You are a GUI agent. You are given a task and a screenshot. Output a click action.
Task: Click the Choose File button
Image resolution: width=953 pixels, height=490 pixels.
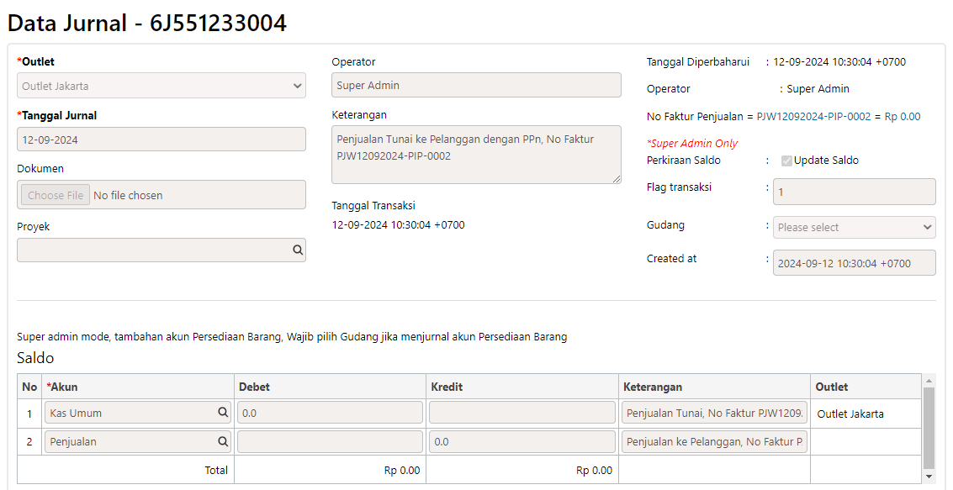[x=56, y=195]
